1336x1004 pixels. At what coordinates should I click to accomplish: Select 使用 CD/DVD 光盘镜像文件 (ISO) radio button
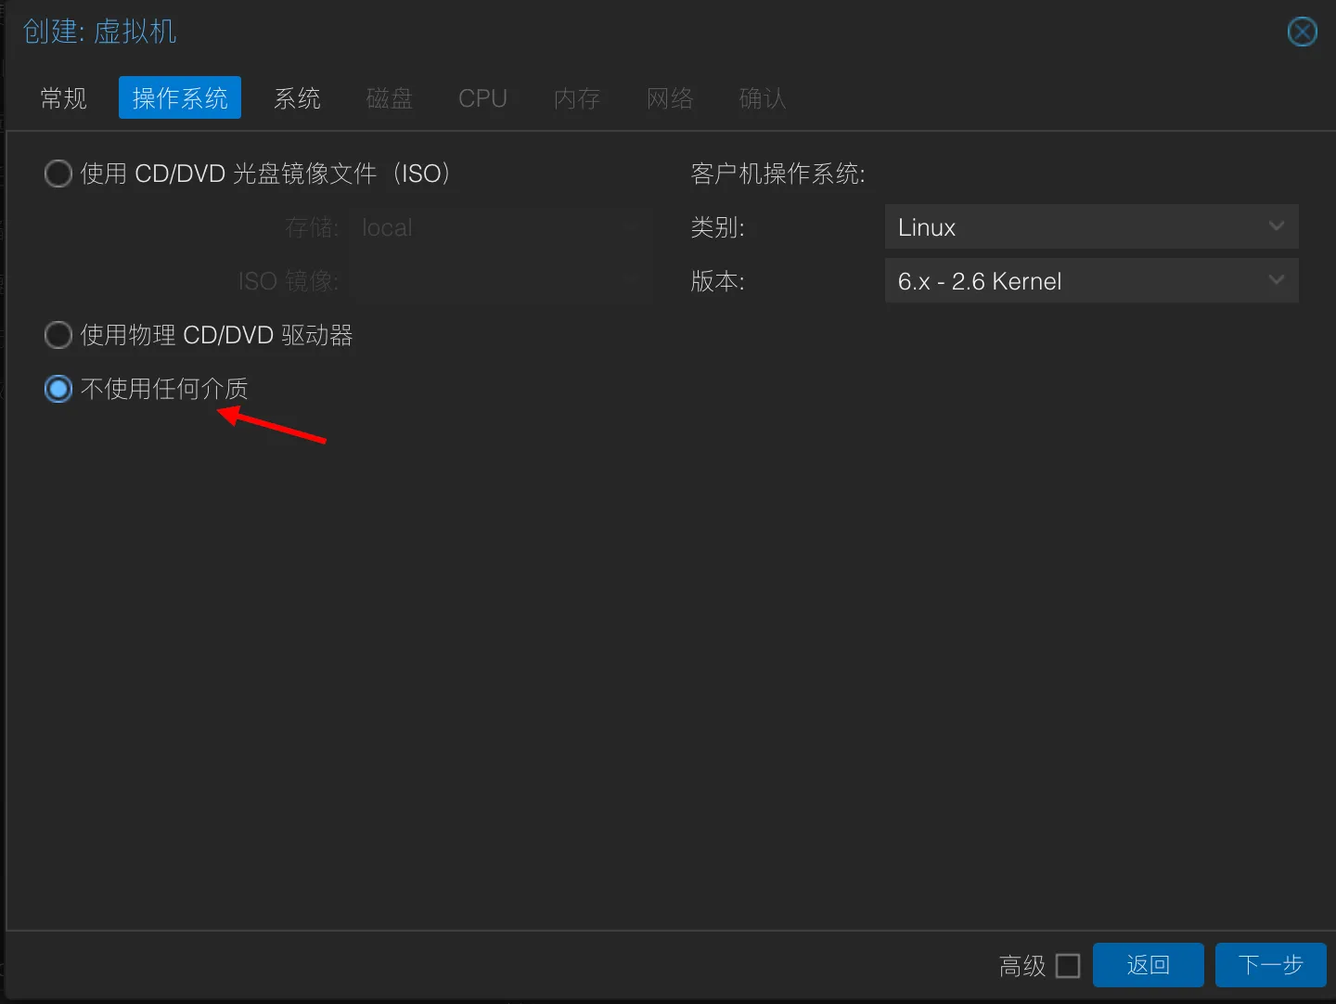pos(58,174)
